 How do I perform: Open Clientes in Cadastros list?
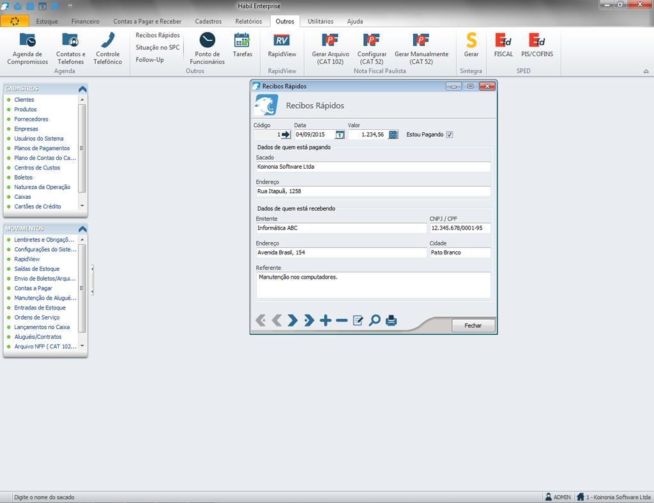tap(24, 100)
